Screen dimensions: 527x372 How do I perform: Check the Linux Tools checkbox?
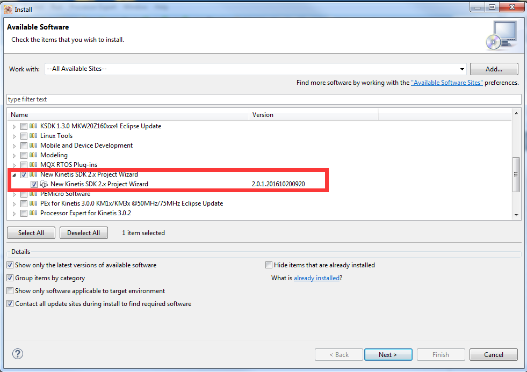tap(24, 136)
